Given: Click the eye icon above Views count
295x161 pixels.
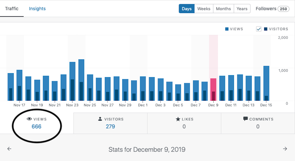Looking at the screenshot, I should pos(29,119).
